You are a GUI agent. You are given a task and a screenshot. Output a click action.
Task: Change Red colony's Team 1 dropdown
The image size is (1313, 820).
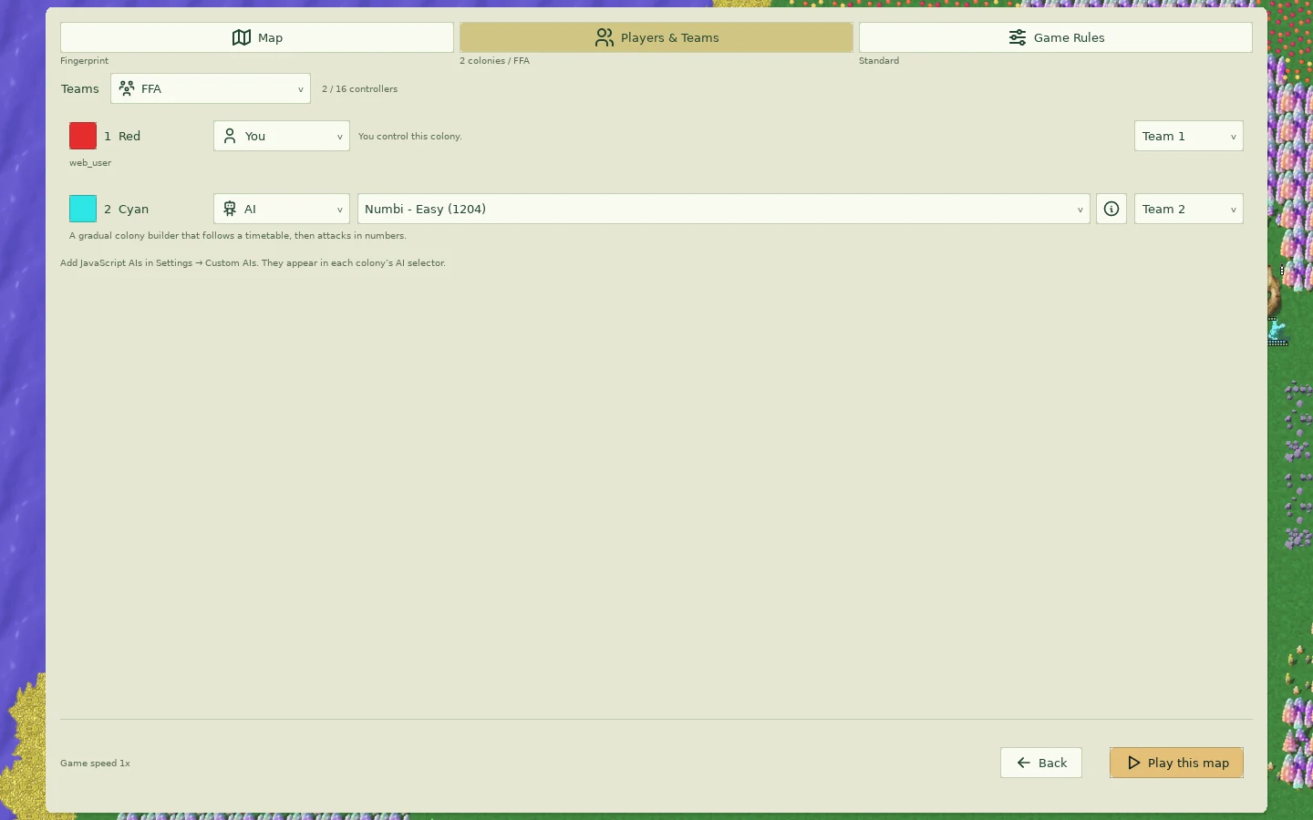click(1188, 136)
